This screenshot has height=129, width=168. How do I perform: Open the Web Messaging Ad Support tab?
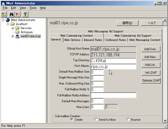coord(106,31)
